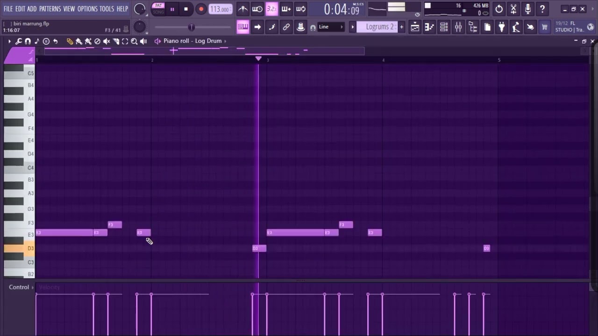Toggle wait for input before recording
Image resolution: width=598 pixels, height=336 pixels.
tap(257, 9)
